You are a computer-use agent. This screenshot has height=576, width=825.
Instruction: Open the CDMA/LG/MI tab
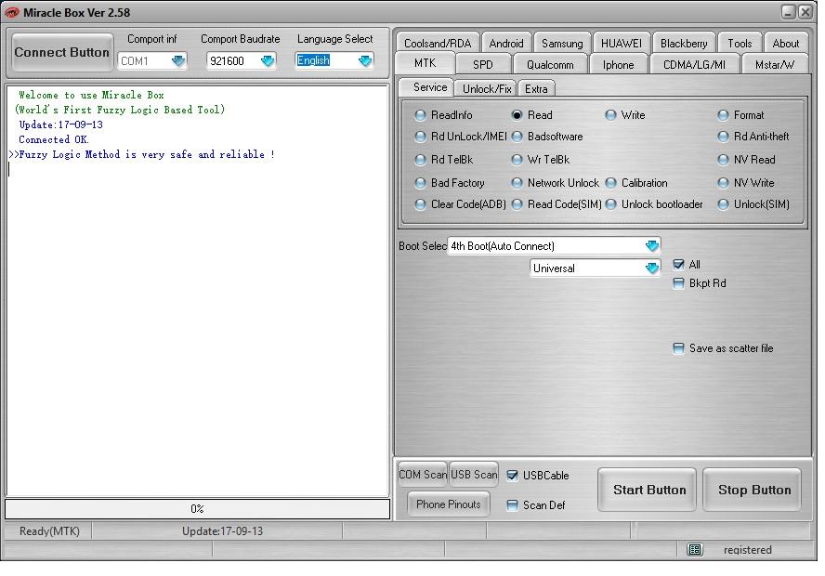tap(694, 65)
